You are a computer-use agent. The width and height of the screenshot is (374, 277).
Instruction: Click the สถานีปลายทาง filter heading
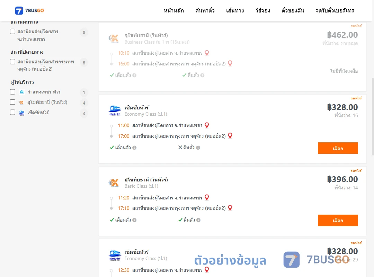27,52
